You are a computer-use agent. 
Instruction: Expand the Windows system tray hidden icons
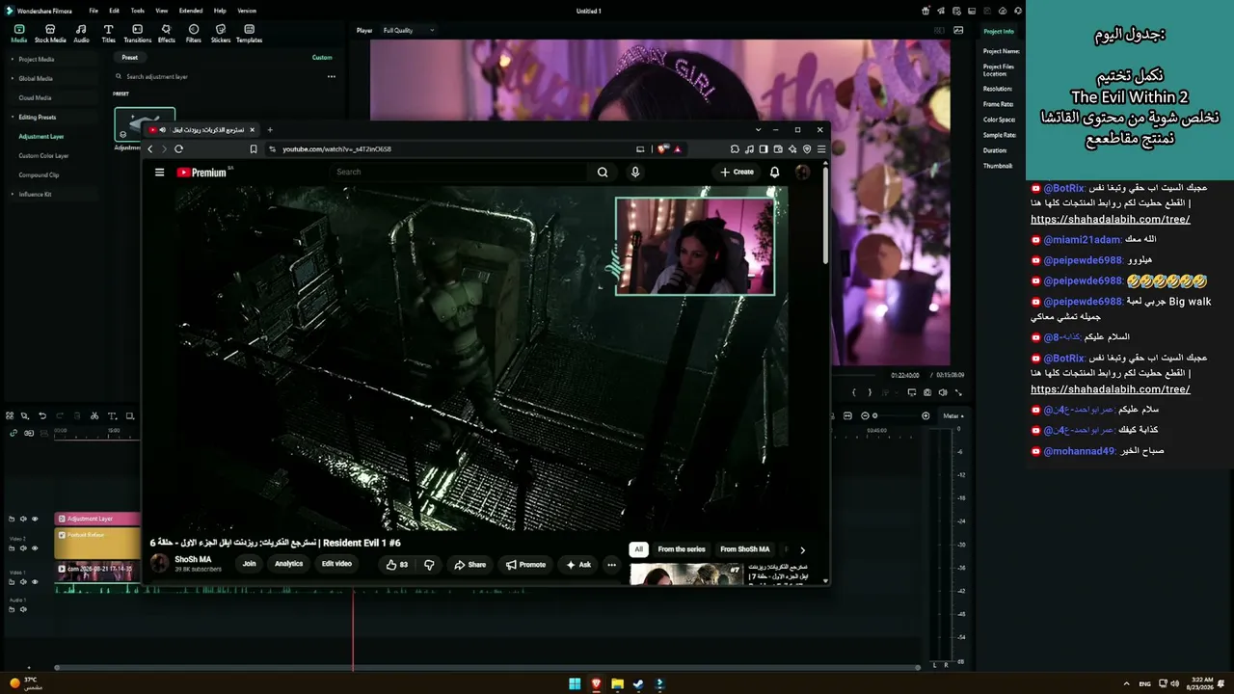[1126, 683]
